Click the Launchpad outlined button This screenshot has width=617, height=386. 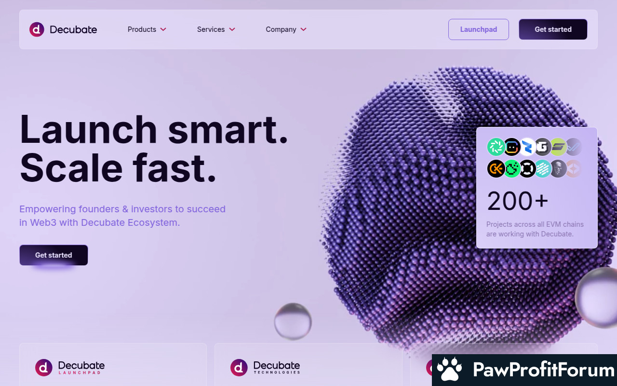pyautogui.click(x=479, y=29)
